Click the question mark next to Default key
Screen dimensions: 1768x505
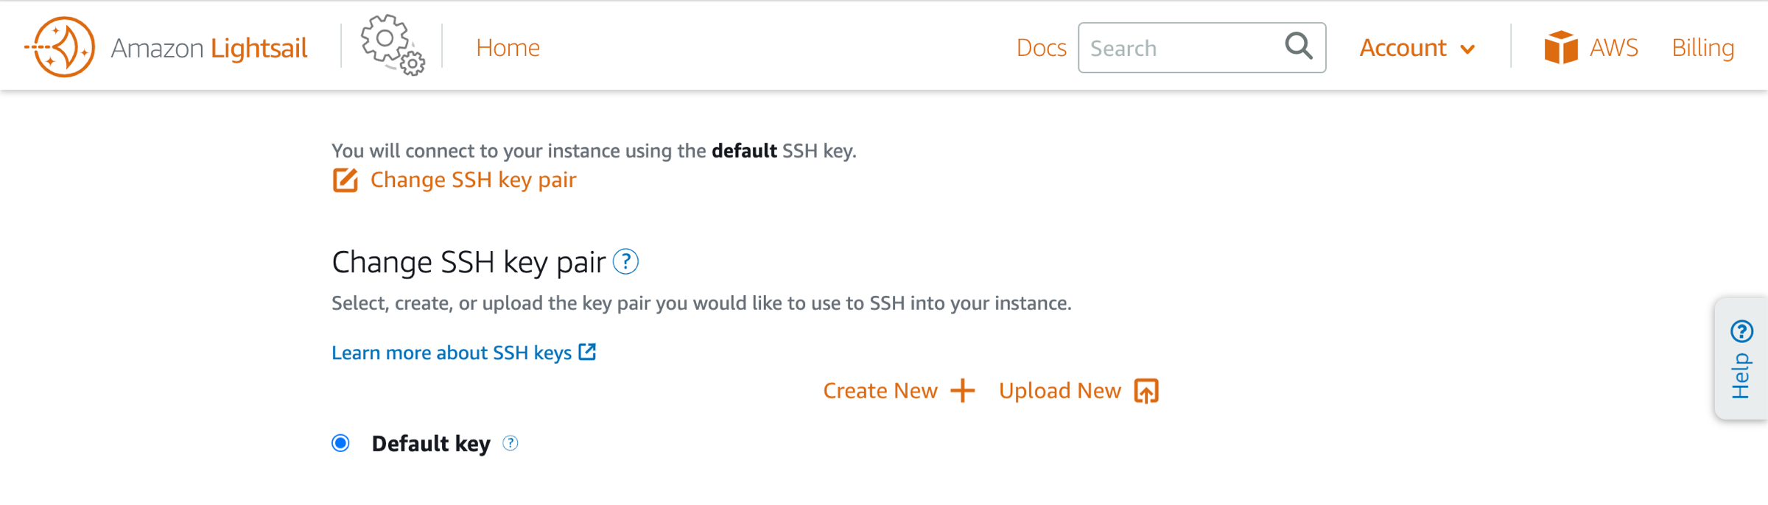pyautogui.click(x=511, y=443)
